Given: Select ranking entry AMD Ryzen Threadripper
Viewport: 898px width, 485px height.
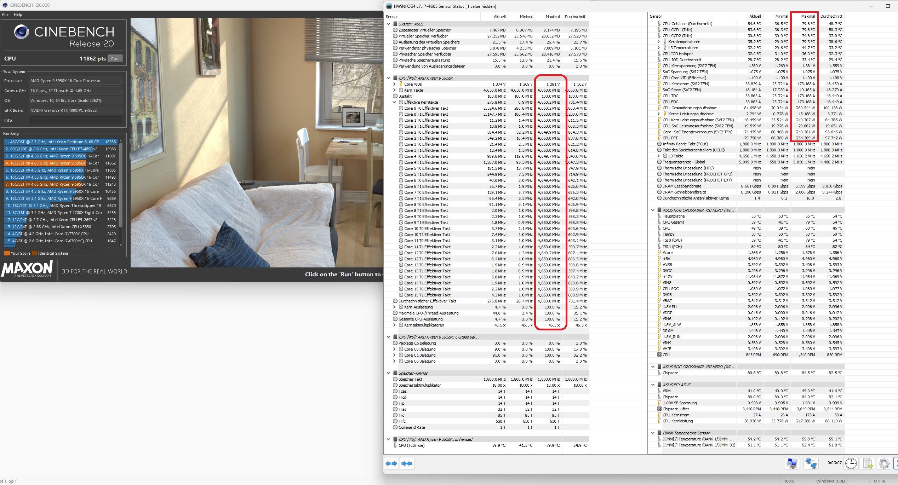Looking at the screenshot, I should (61, 206).
